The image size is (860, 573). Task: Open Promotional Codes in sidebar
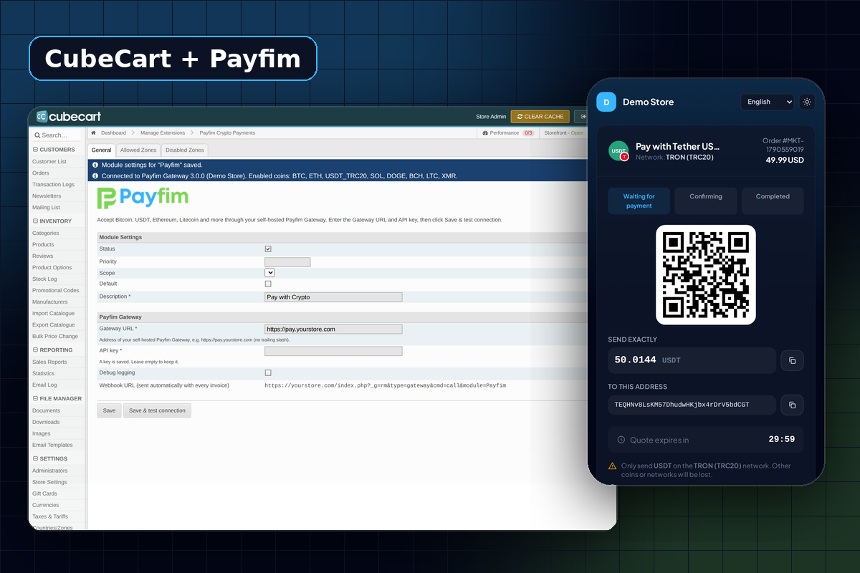coord(56,291)
